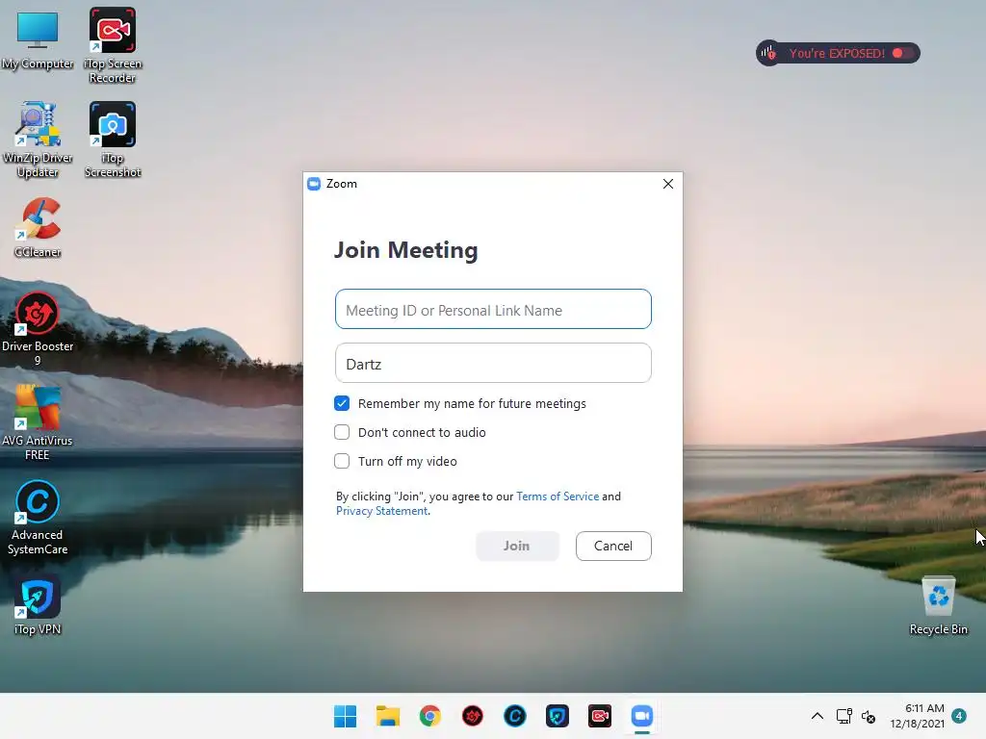
Task: Launch Google Chrome from the taskbar
Action: [430, 716]
